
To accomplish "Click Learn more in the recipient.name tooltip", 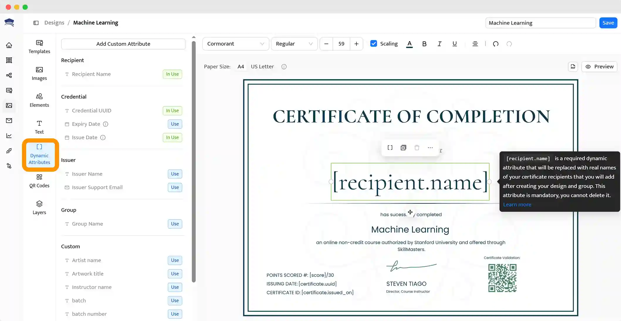I will pyautogui.click(x=517, y=204).
